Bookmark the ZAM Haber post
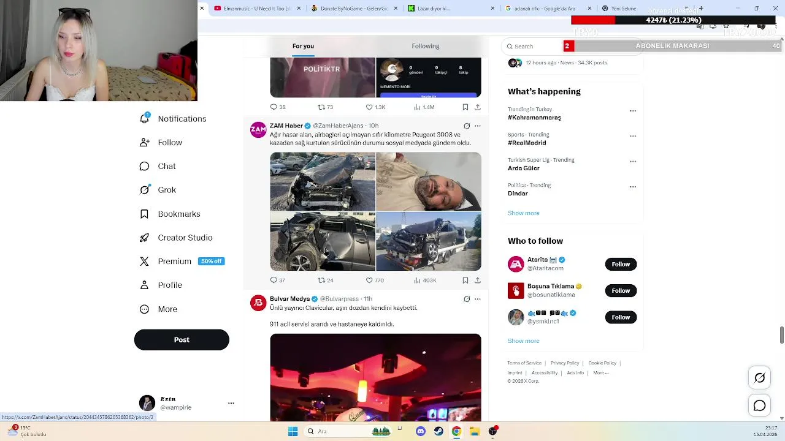Viewport: 785px width, 441px height. pos(465,280)
